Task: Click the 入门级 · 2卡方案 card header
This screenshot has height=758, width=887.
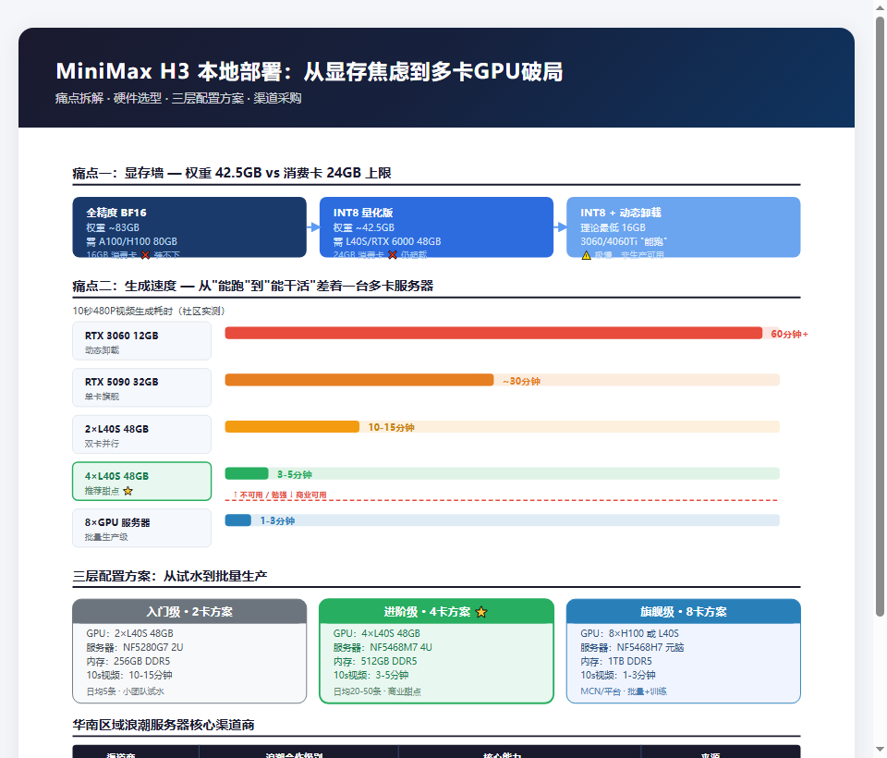Action: pos(189,611)
